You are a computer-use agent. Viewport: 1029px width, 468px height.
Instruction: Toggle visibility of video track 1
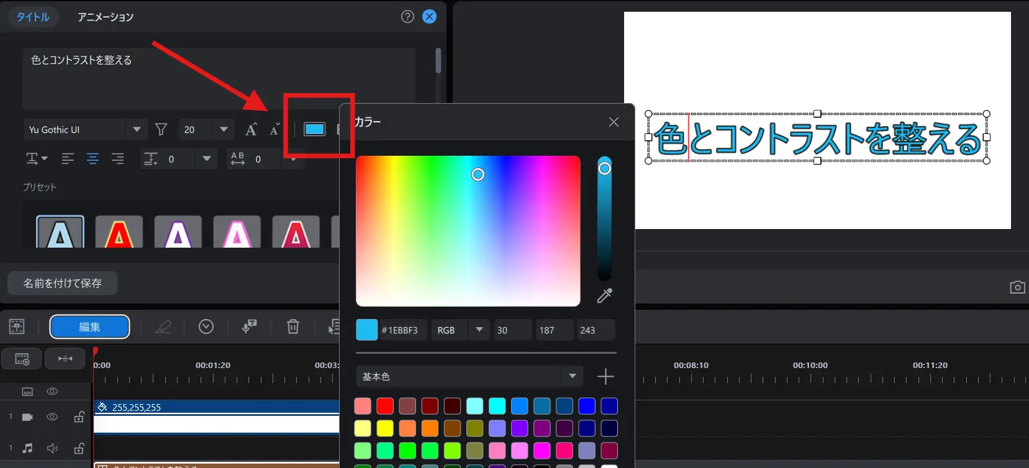coord(52,417)
